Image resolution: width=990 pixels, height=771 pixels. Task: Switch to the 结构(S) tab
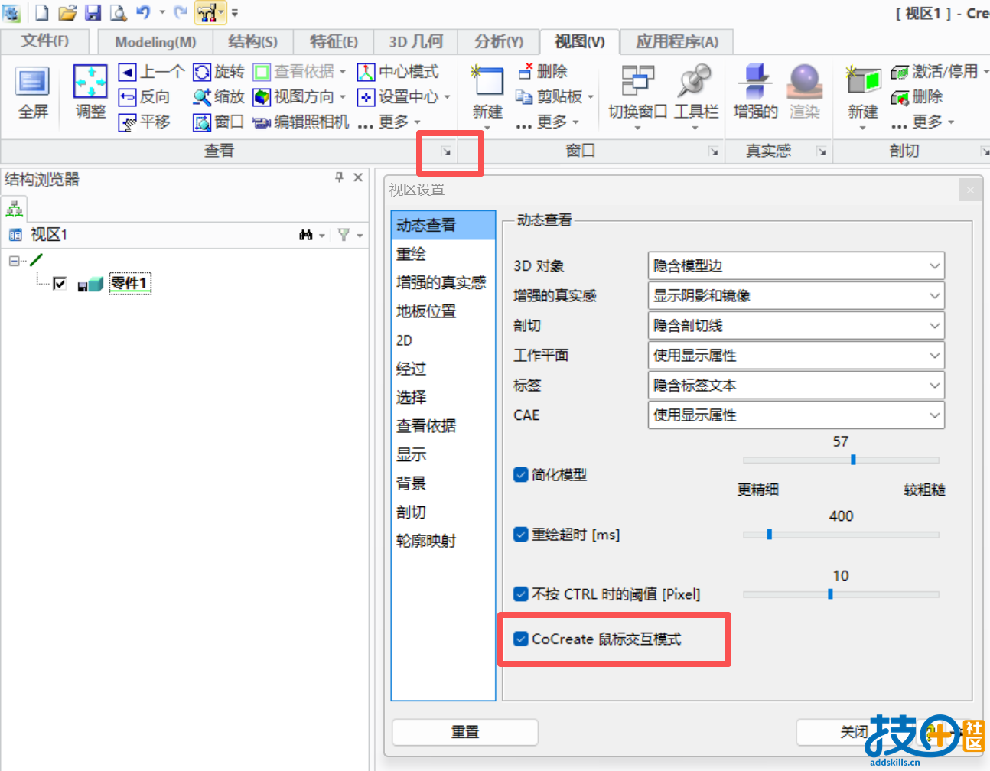point(252,42)
